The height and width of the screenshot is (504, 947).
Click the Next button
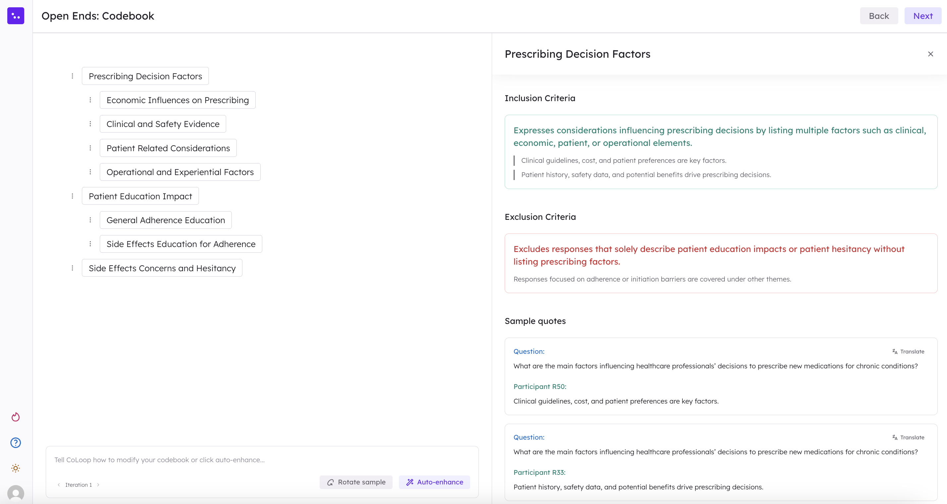coord(922,16)
